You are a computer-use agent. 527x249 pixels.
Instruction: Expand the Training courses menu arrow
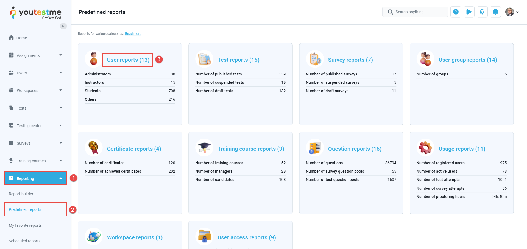pos(61,161)
